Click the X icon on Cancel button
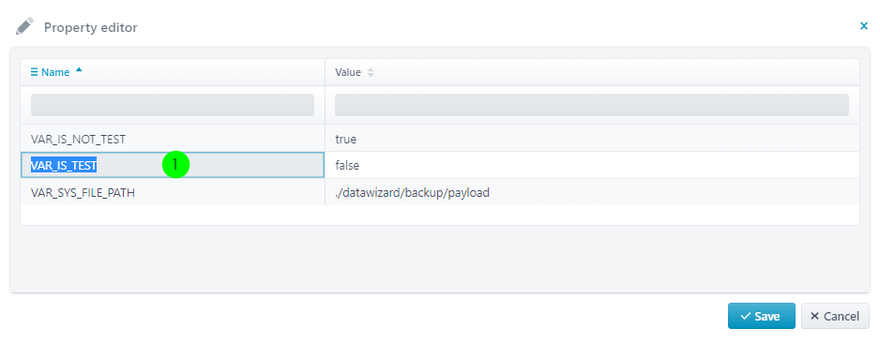This screenshot has height=343, width=880. (x=815, y=316)
